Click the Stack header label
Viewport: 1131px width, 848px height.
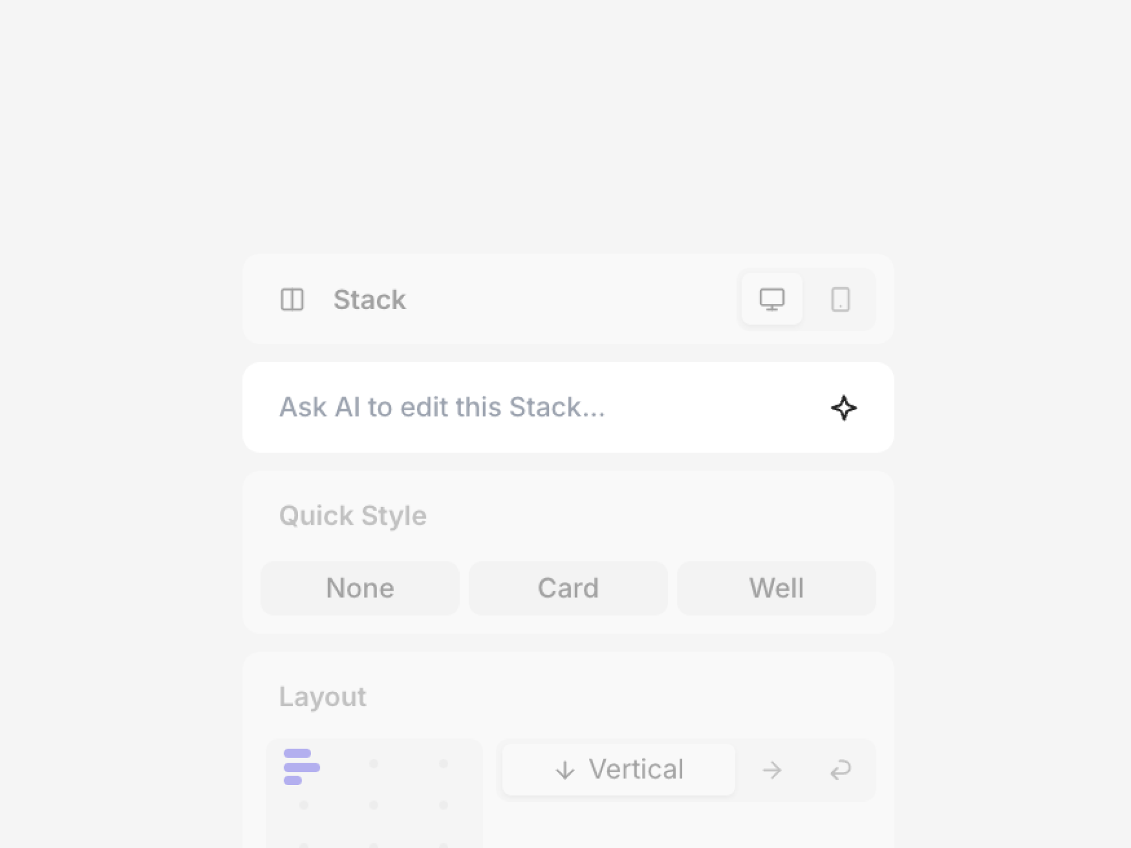pyautogui.click(x=370, y=300)
